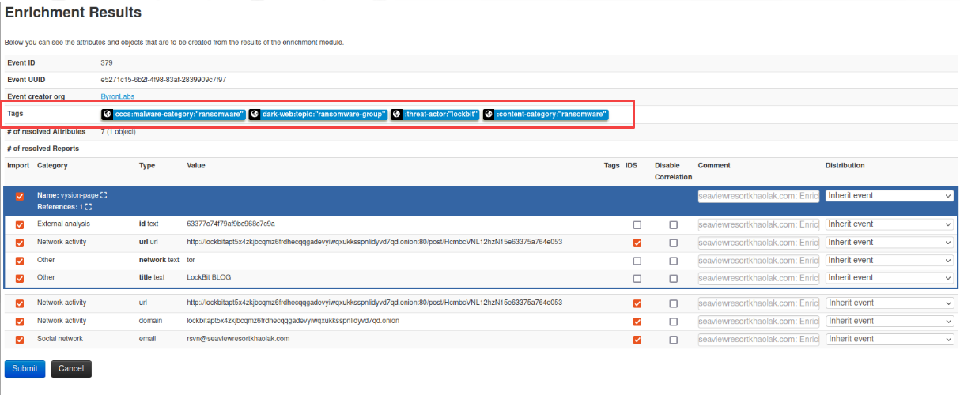The image size is (960, 395).
Task: Uncheck import for vysion-page object
Action: 20,196
